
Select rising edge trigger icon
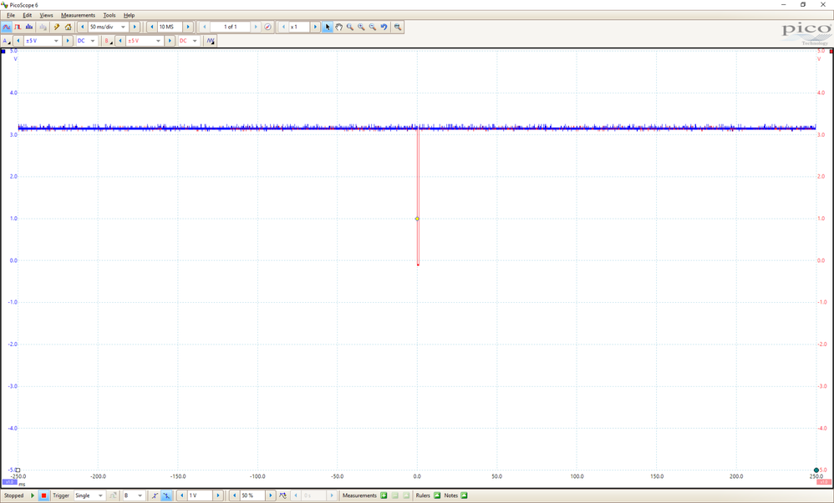coord(155,495)
